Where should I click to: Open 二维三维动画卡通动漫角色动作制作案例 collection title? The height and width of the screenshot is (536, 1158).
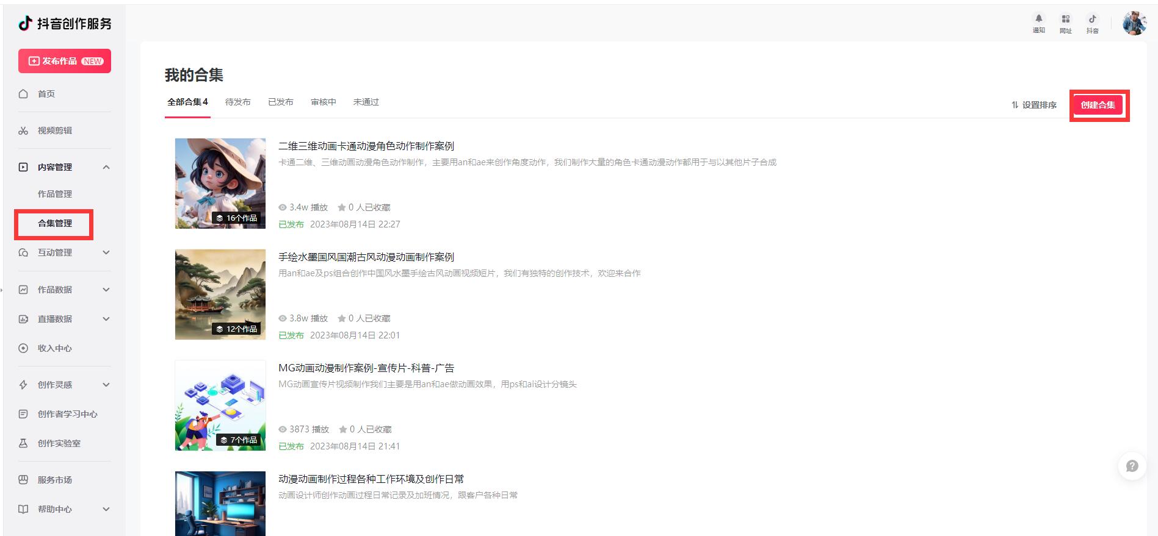pos(366,146)
